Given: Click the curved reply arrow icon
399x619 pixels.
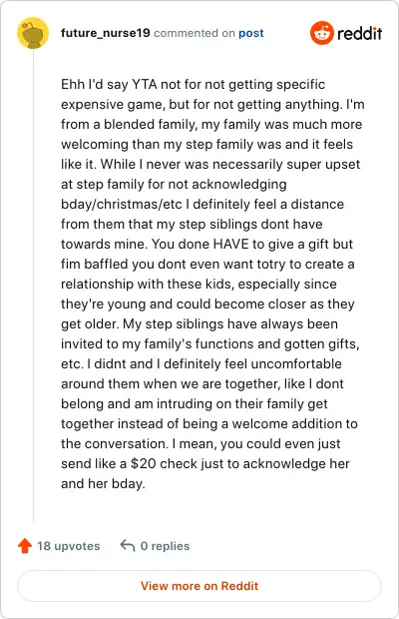Looking at the screenshot, I should (x=128, y=545).
